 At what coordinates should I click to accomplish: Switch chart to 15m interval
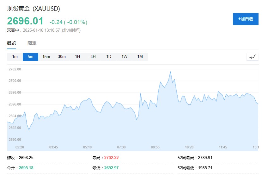46,57
